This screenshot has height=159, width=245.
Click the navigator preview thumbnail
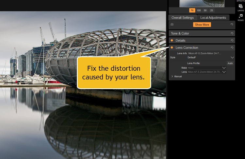pyautogui.click(x=202, y=3)
